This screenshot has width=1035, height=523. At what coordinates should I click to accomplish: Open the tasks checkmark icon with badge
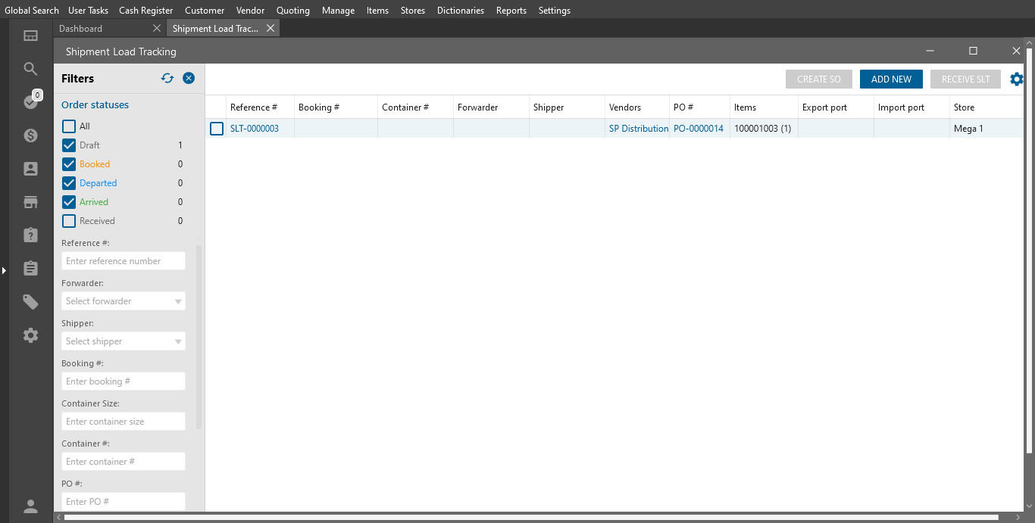coord(30,101)
